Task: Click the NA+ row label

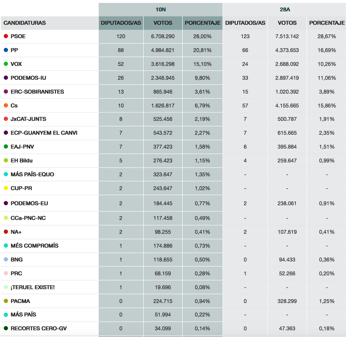Action: 16,232
